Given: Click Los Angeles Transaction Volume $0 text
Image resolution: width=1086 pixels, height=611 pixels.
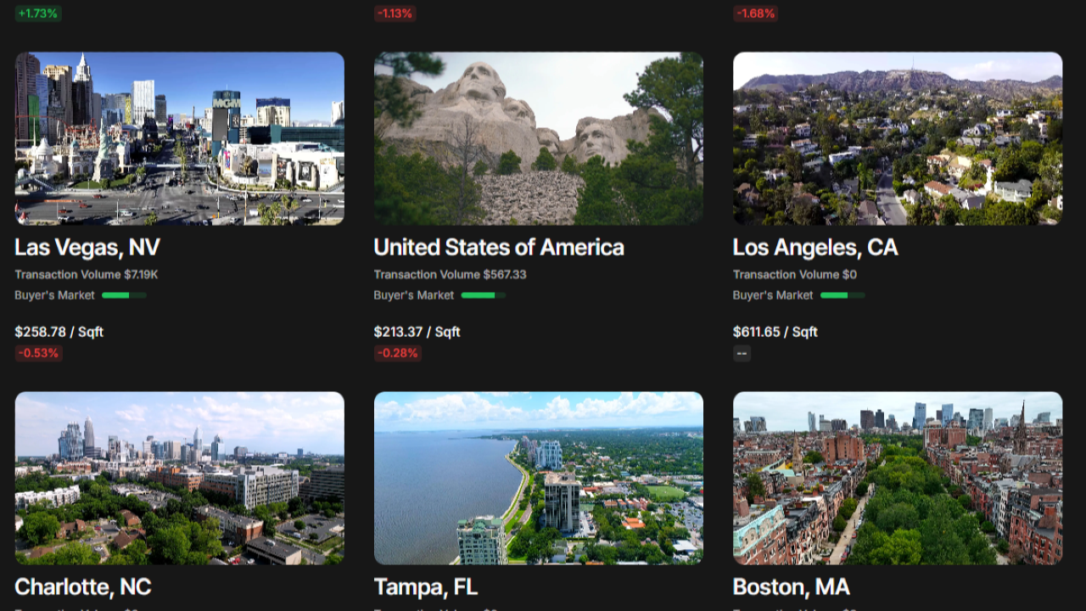Looking at the screenshot, I should click(x=795, y=275).
